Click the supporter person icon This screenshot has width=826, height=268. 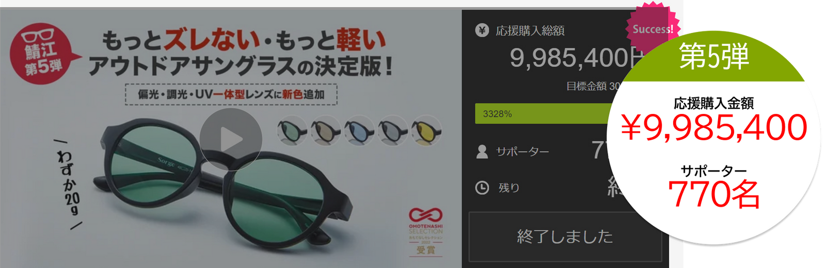(x=482, y=152)
